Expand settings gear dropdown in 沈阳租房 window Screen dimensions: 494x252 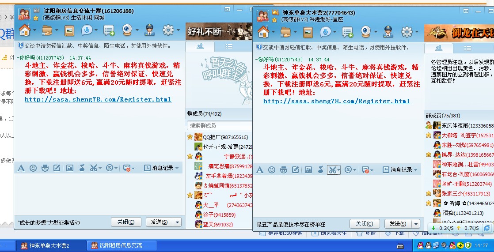178,30
